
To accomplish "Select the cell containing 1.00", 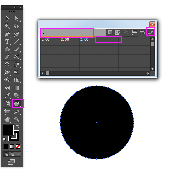I will 50,39.
